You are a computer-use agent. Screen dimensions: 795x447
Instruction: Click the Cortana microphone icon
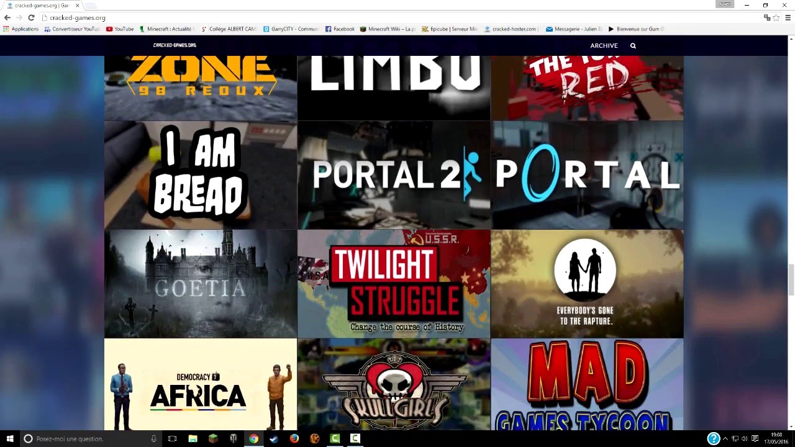click(x=153, y=438)
